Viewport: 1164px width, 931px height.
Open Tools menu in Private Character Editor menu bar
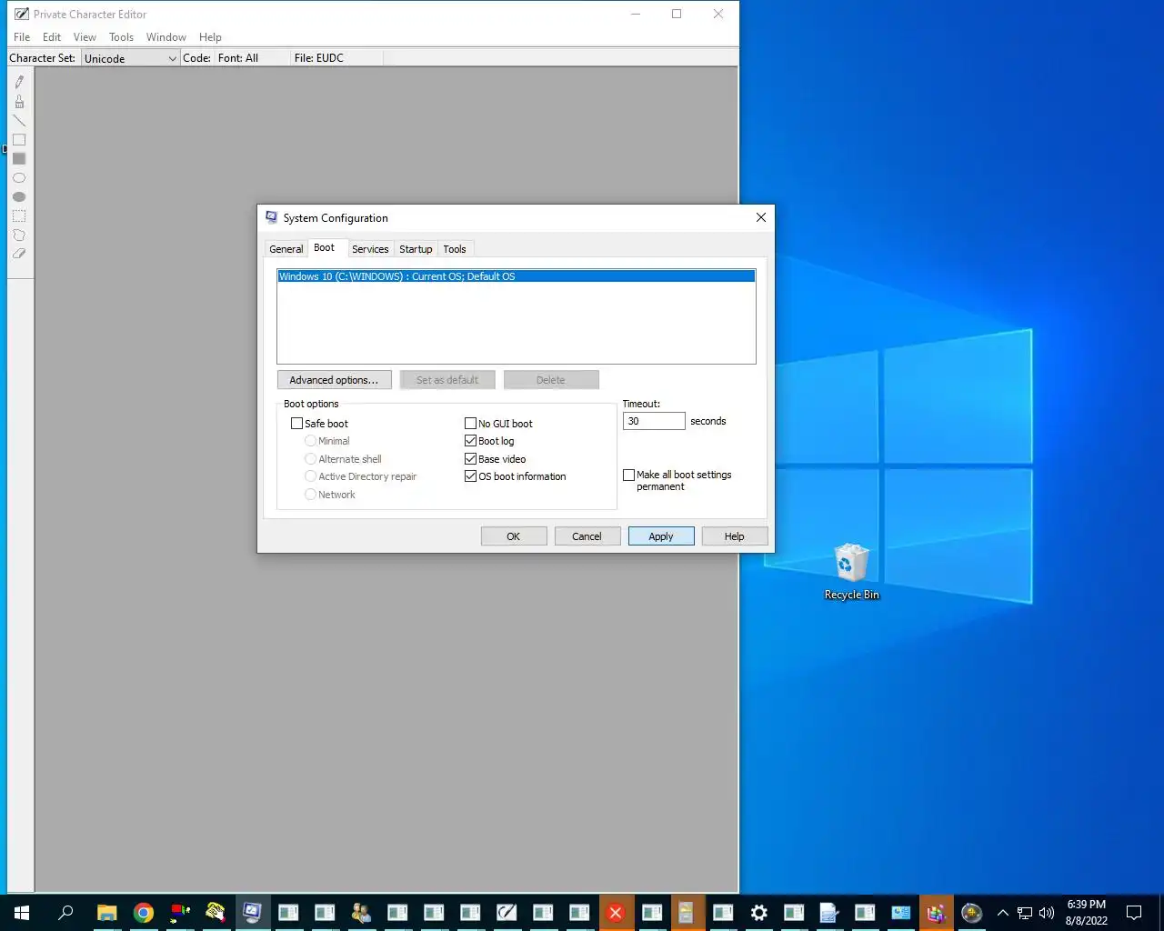[x=121, y=37]
